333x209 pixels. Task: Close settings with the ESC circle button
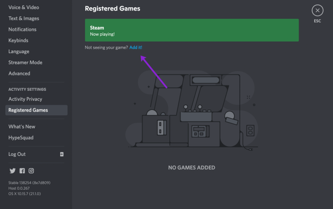click(317, 11)
